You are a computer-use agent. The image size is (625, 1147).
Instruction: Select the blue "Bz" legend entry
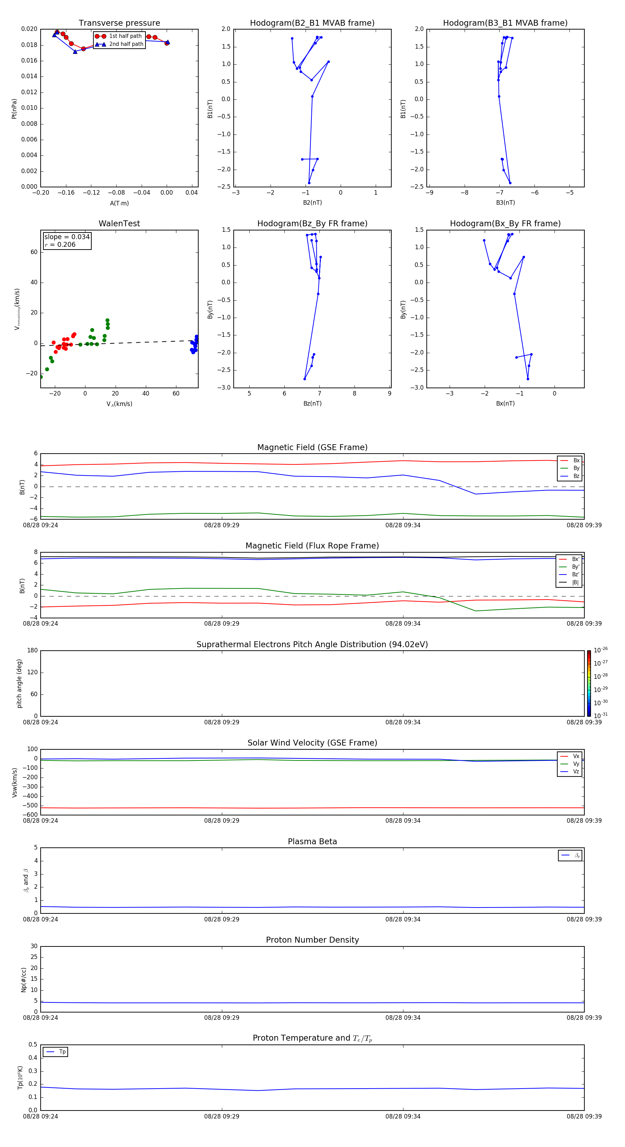[570, 476]
